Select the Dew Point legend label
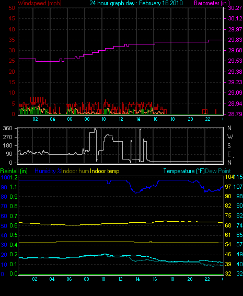Image resolution: width=243 pixels, height=296 pixels. point(218,171)
